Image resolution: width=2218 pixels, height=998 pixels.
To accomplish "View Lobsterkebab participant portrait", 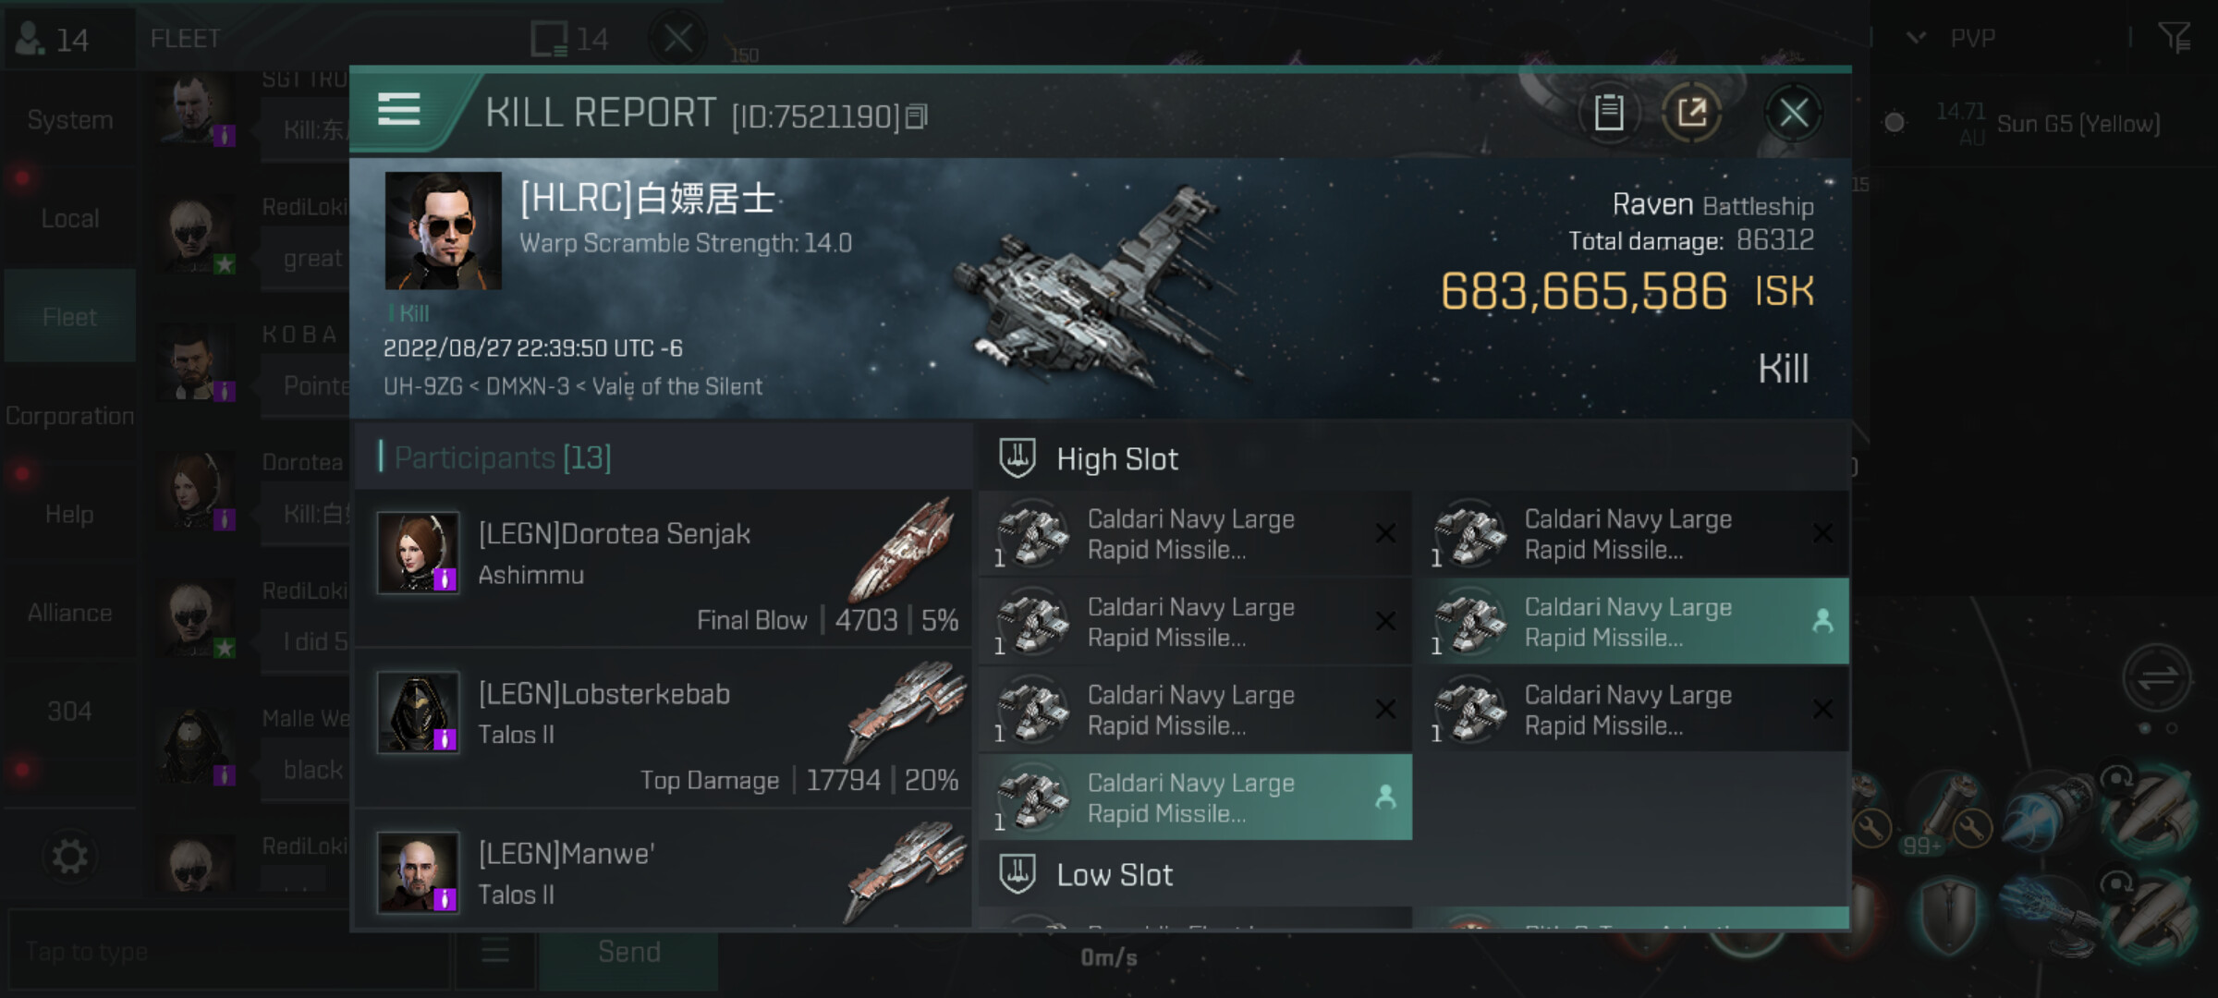I will 419,712.
